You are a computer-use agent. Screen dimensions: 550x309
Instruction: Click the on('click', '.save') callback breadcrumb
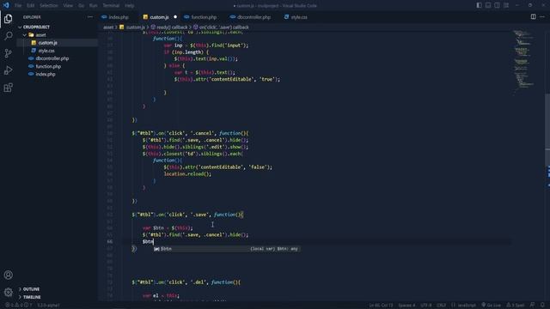(x=223, y=27)
